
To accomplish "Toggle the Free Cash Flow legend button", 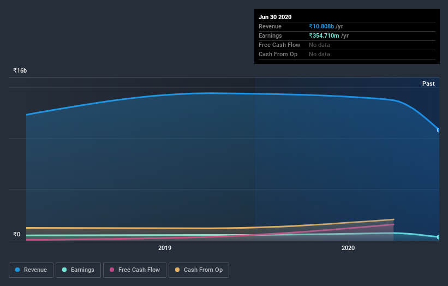I will point(135,270).
